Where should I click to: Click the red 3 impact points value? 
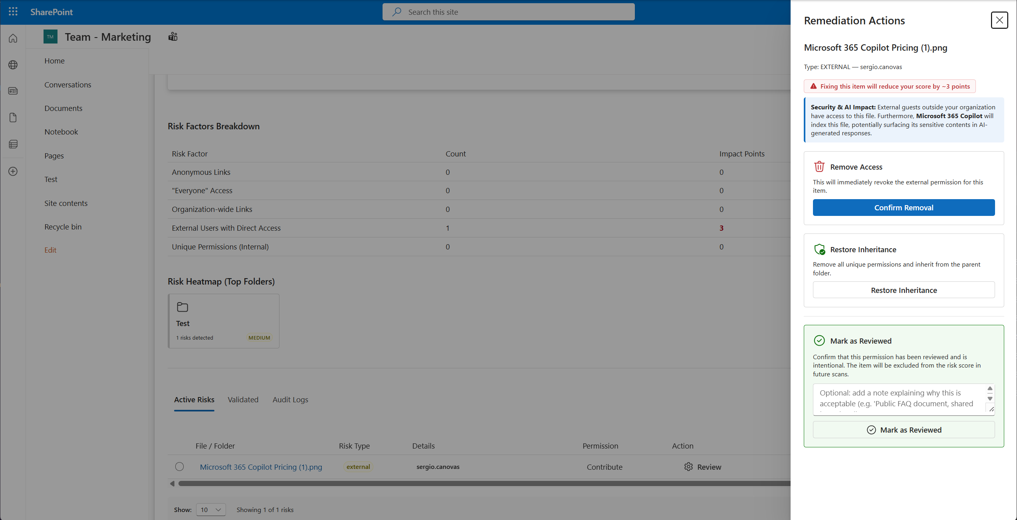click(722, 228)
